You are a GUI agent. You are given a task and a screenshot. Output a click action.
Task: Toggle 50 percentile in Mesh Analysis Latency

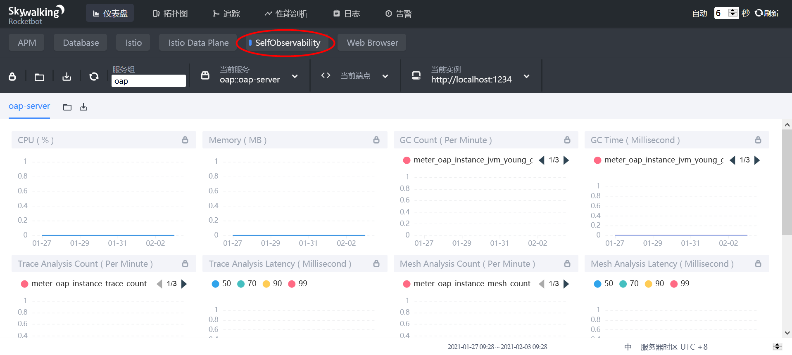604,284
